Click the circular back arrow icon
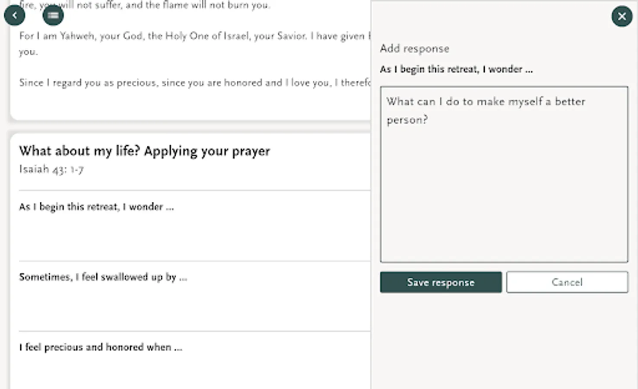 tap(15, 15)
